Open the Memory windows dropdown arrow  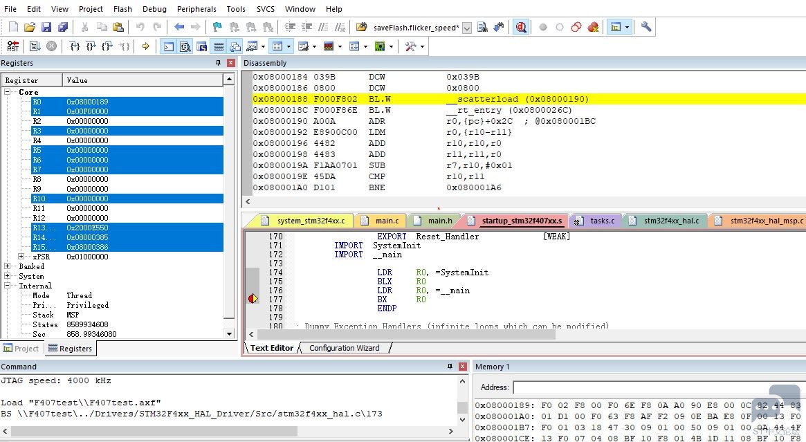click(289, 47)
